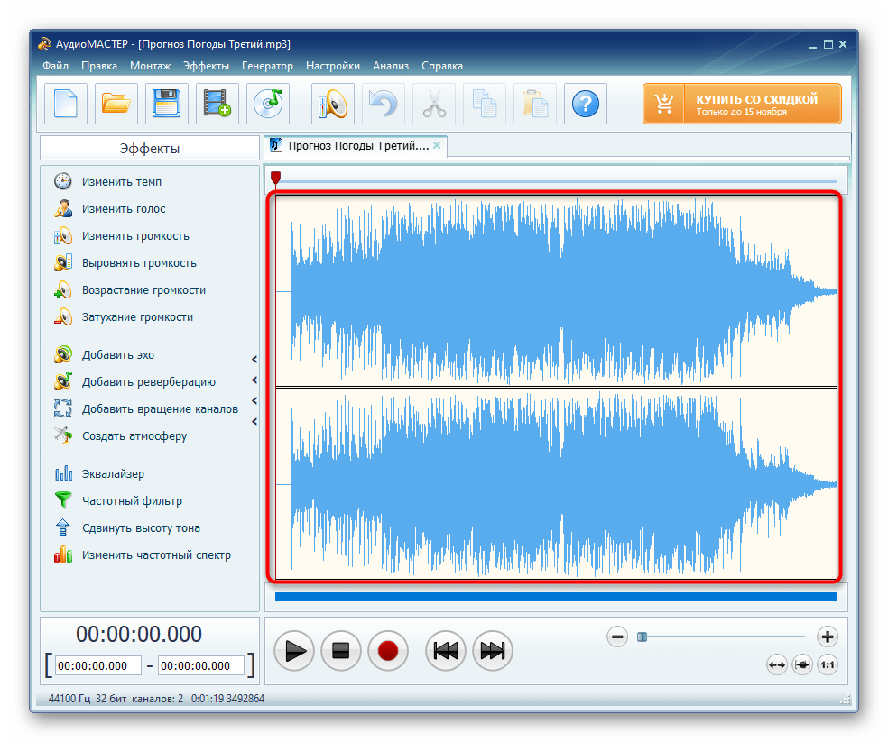Viewport: 888px width, 742px height.
Task: Click the Купить со скидкой button
Action: pyautogui.click(x=742, y=104)
